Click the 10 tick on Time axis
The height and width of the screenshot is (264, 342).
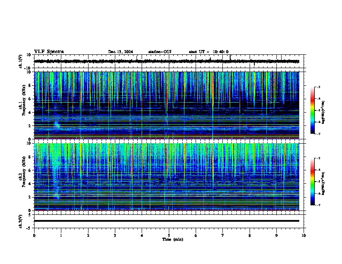click(304, 236)
